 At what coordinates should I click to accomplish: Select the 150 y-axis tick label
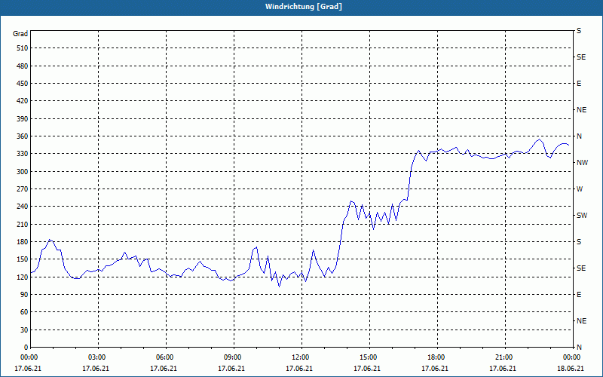(23, 259)
